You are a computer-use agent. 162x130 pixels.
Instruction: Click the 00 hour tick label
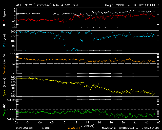click(x=147, y=123)
